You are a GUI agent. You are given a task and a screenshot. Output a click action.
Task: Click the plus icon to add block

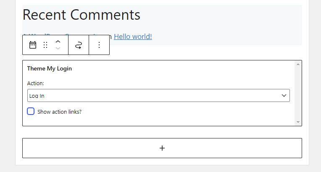[162, 148]
